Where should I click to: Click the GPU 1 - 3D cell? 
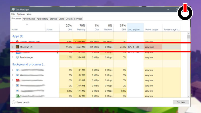coord(133,47)
